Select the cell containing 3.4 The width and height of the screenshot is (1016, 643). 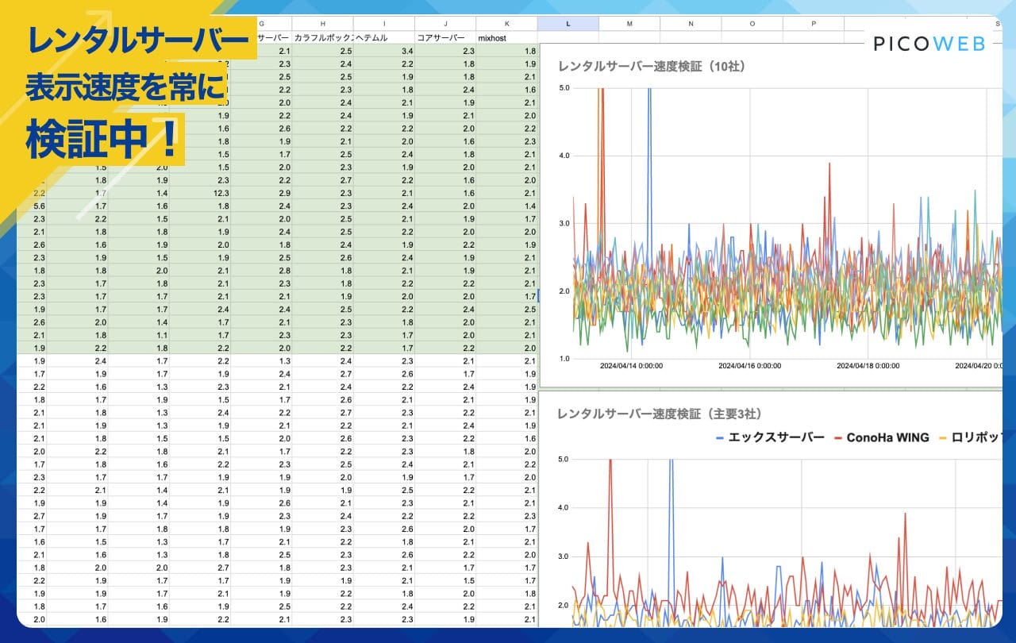tap(384, 51)
